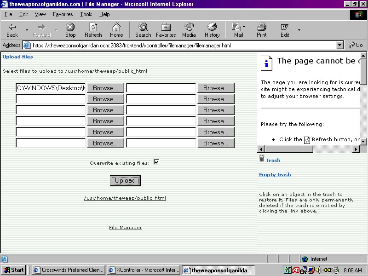
Task: Go to Home via the toolbar icon
Action: [x=116, y=30]
